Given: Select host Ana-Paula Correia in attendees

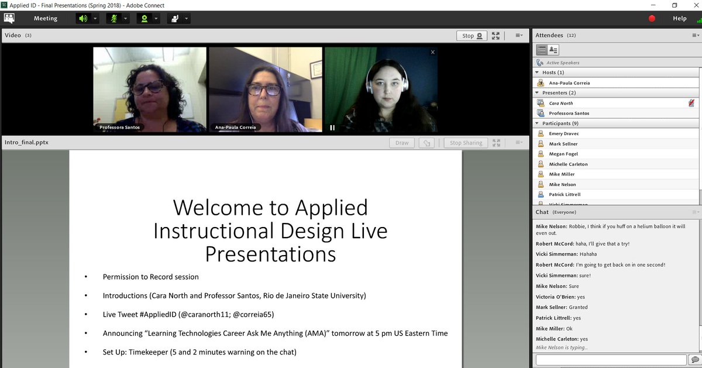Looking at the screenshot, I should click(x=617, y=83).
